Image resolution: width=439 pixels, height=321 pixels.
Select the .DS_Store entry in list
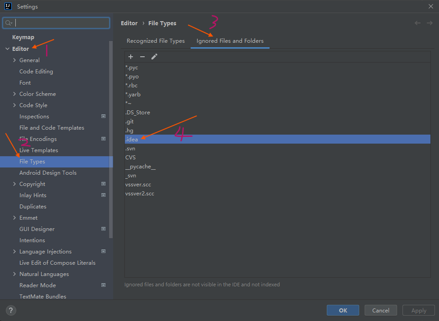point(138,113)
